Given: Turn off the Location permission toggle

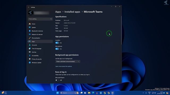Looking at the screenshot, I should point(57,43).
